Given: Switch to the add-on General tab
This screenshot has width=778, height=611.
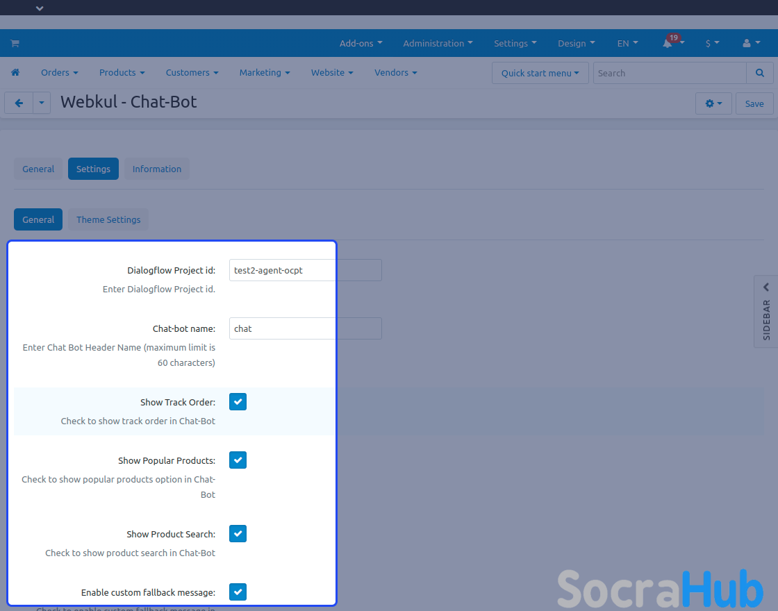Looking at the screenshot, I should pos(38,169).
